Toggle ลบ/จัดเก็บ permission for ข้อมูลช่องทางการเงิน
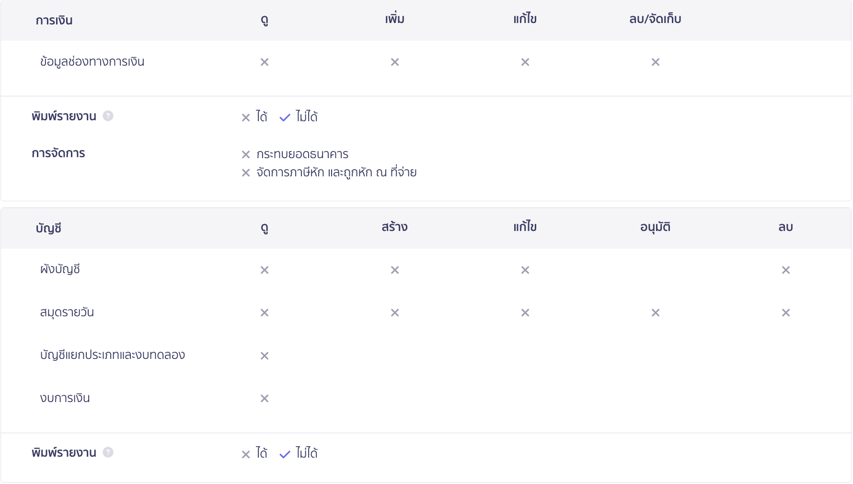Viewport: 853px width, 484px height. (x=655, y=61)
